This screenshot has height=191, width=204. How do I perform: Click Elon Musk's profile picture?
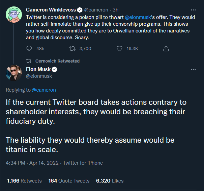(x=14, y=73)
